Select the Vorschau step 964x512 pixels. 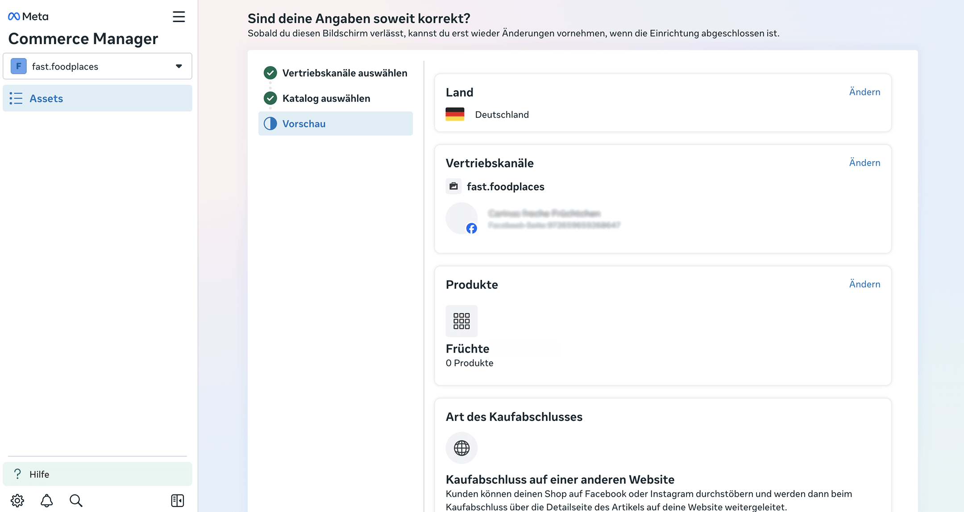(336, 124)
